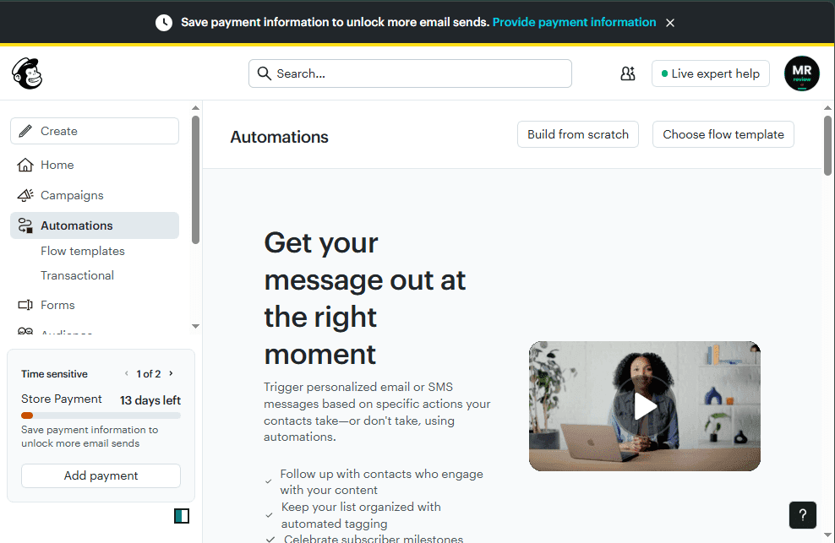Click the Automations flow icon

click(x=25, y=225)
